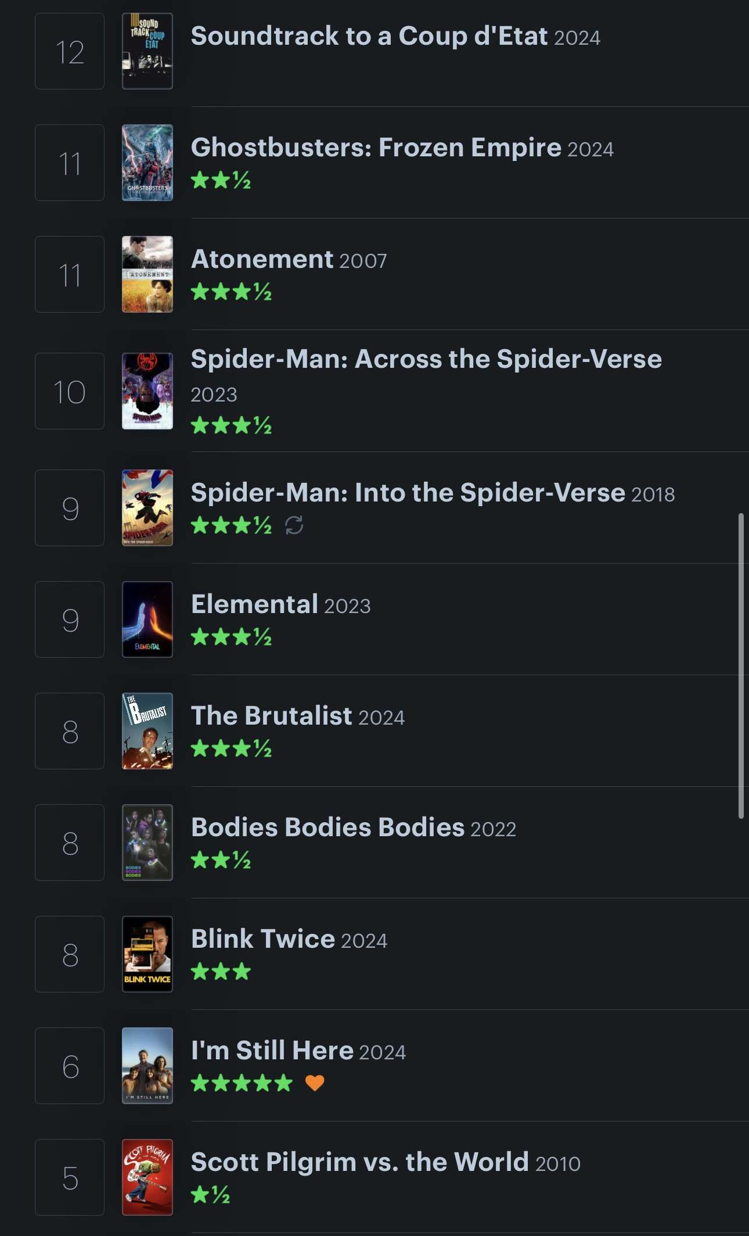
Task: Open The Brutalist film page
Action: [272, 716]
